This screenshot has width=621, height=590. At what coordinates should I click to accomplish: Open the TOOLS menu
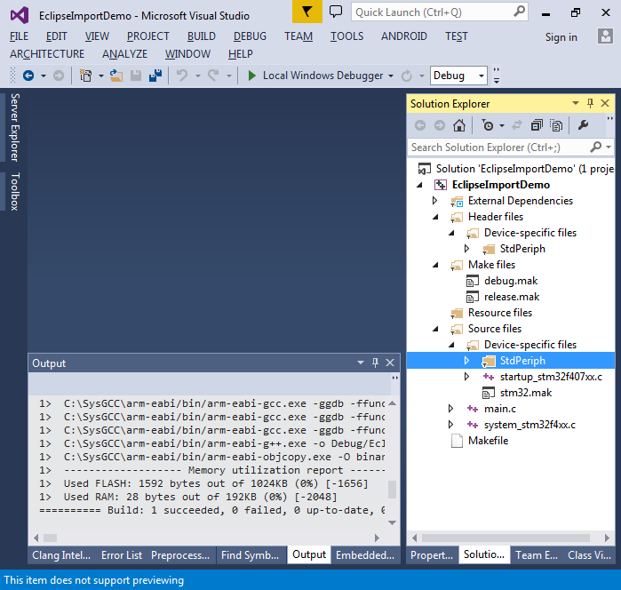(346, 36)
